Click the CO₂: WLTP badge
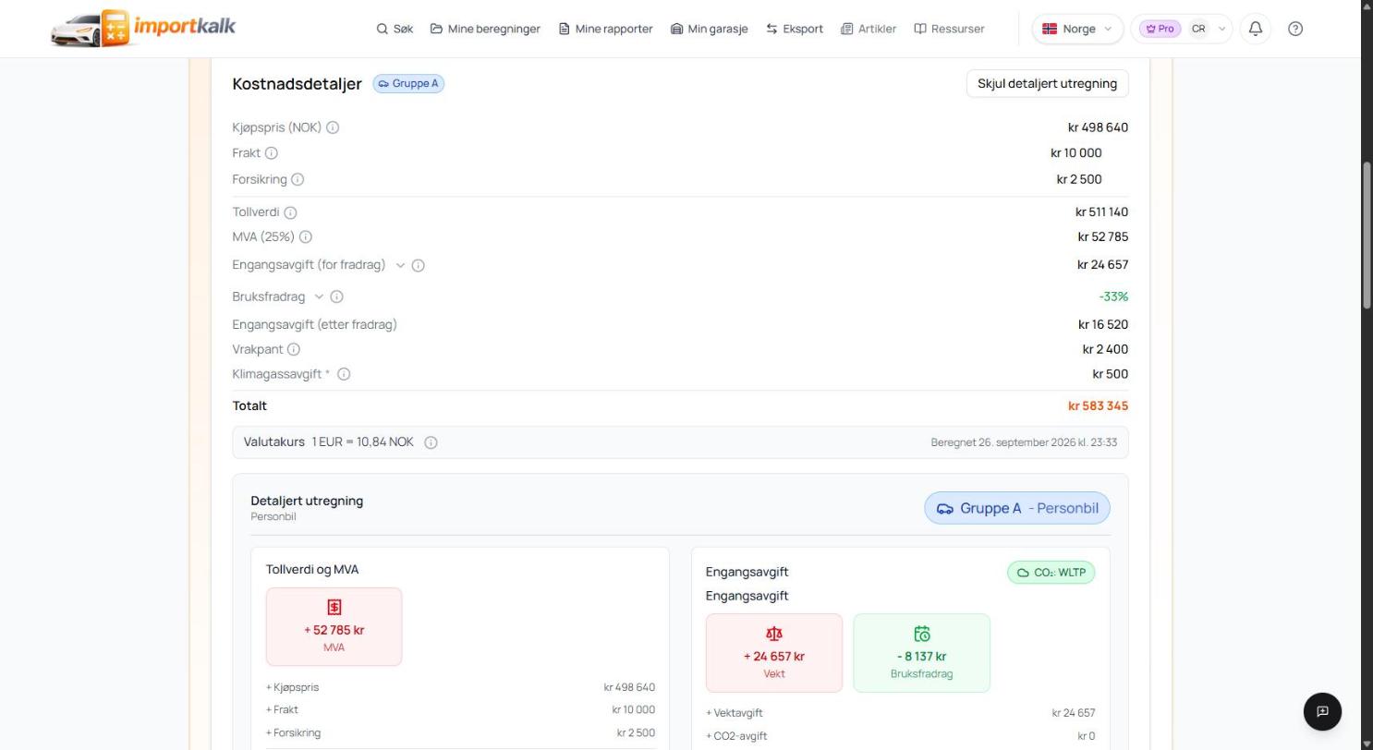 tap(1051, 573)
